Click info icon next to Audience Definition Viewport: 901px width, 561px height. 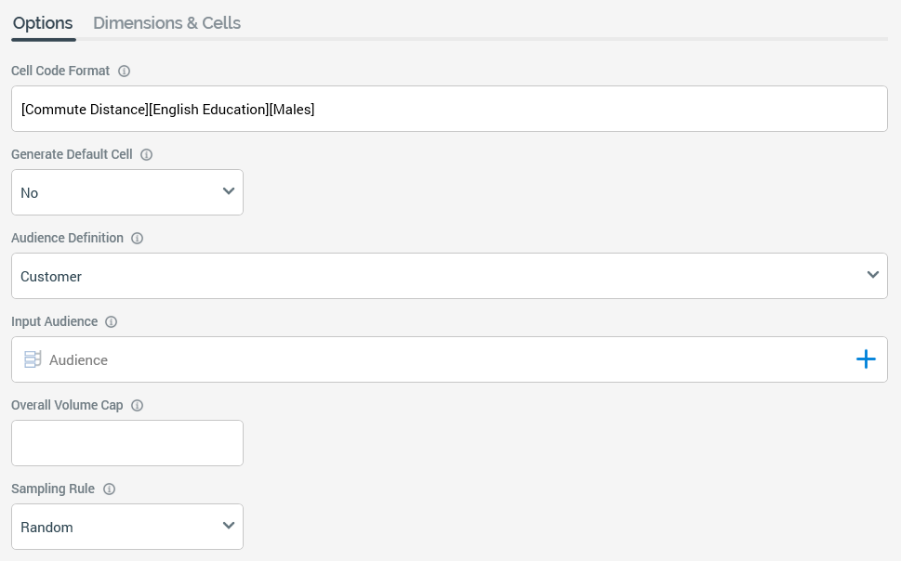pos(138,239)
